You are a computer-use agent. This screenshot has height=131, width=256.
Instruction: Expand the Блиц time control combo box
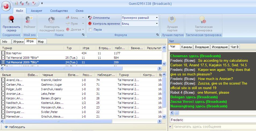pyautogui.click(x=156, y=24)
